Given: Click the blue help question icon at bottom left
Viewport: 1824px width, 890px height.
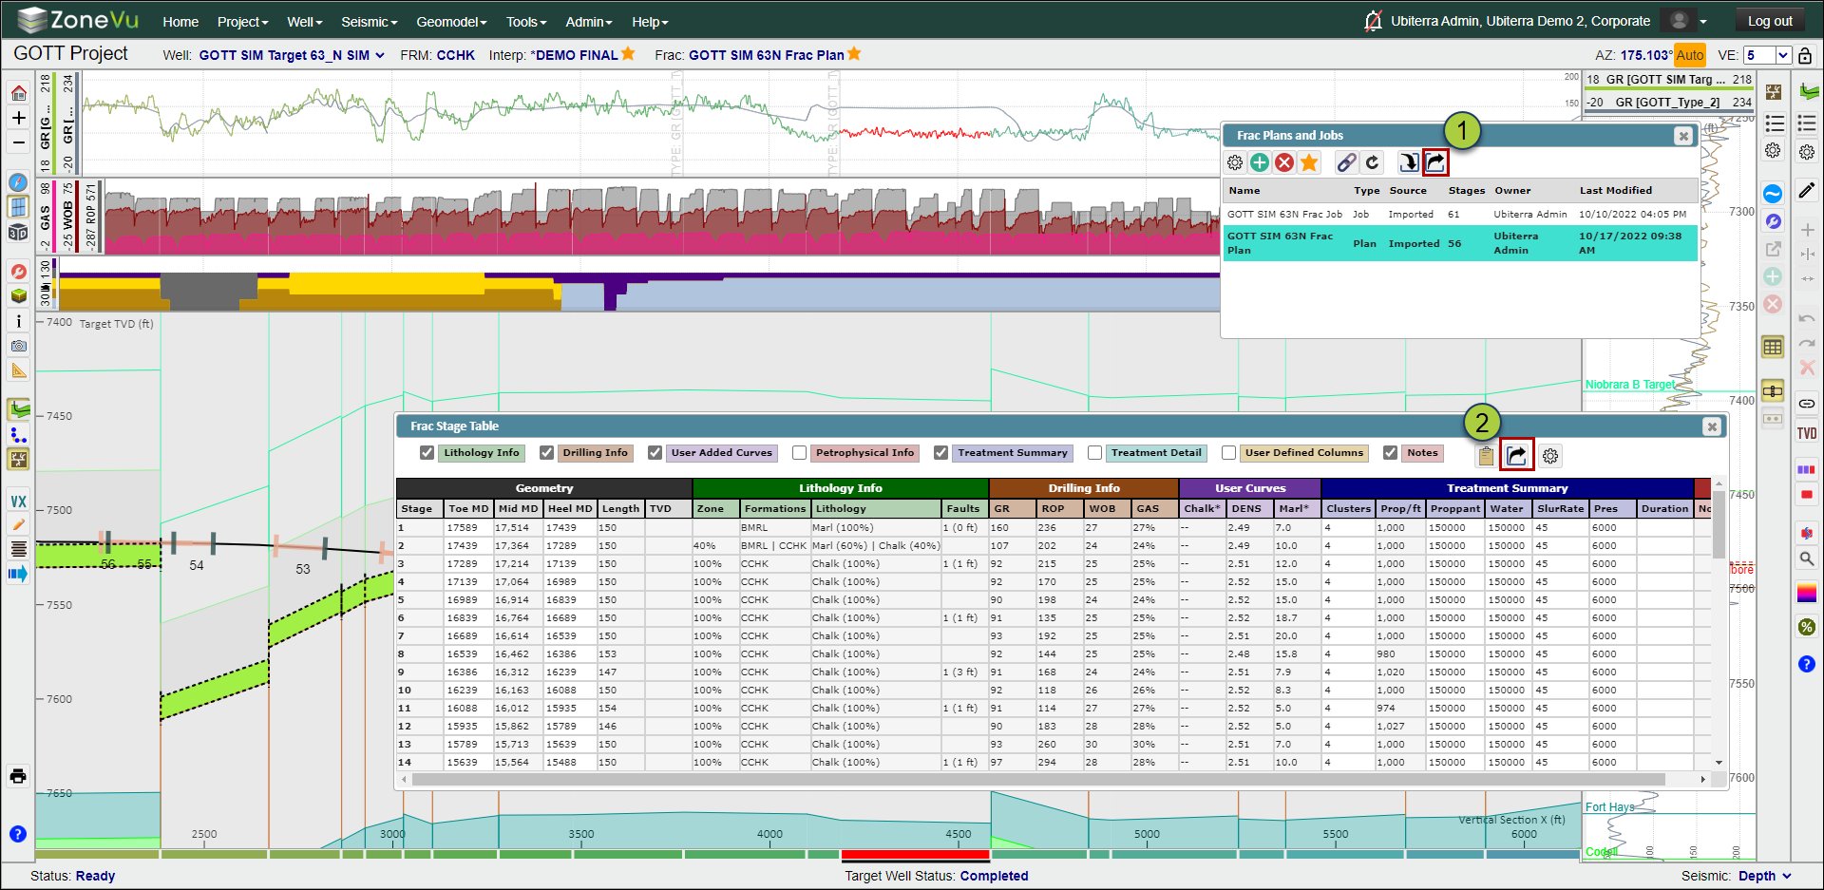Looking at the screenshot, I should pyautogui.click(x=18, y=834).
